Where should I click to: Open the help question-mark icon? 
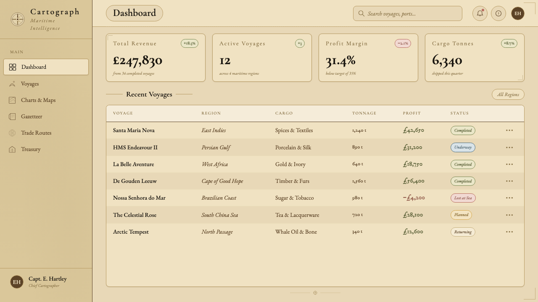pyautogui.click(x=498, y=13)
